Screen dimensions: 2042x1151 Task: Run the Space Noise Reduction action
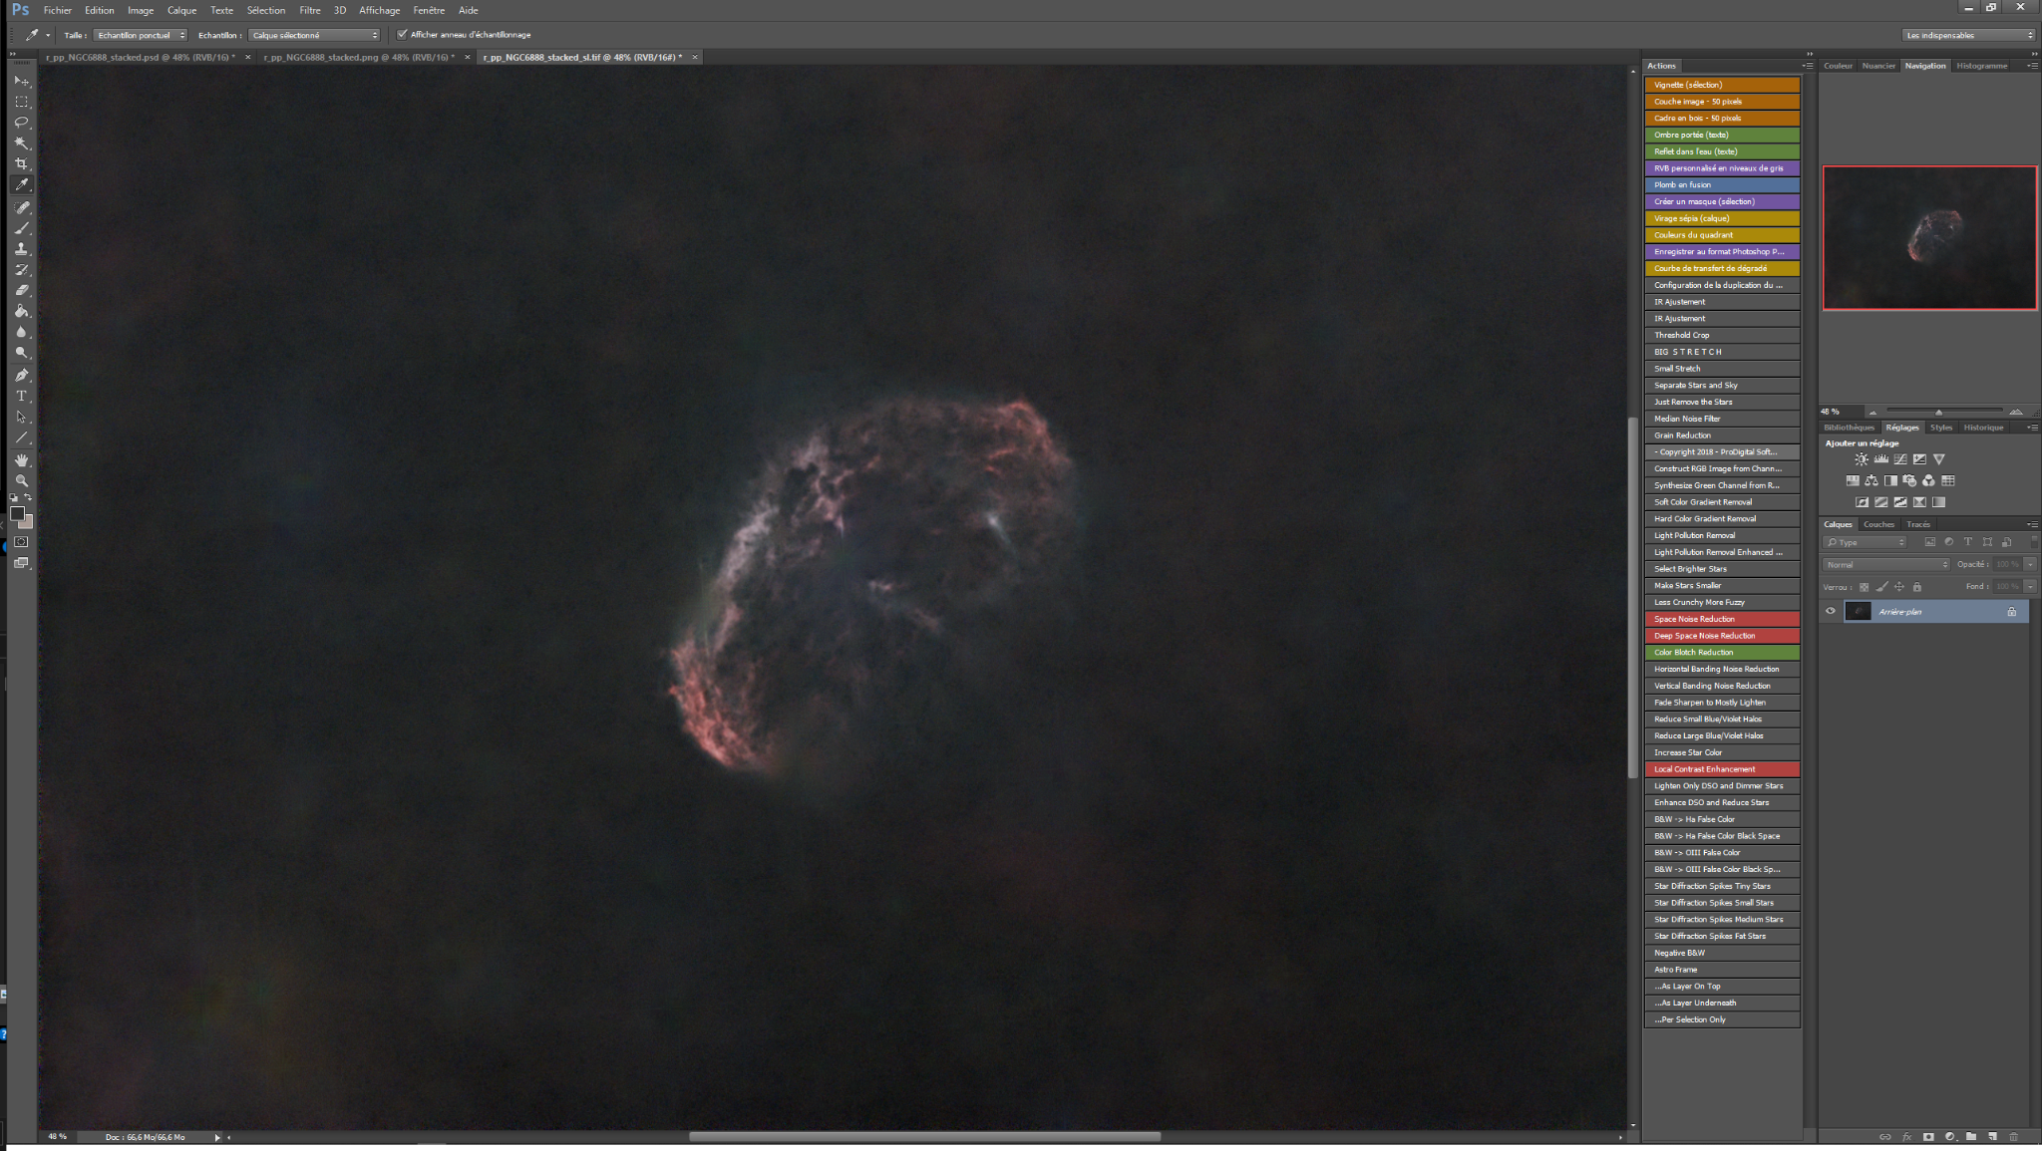point(1722,619)
